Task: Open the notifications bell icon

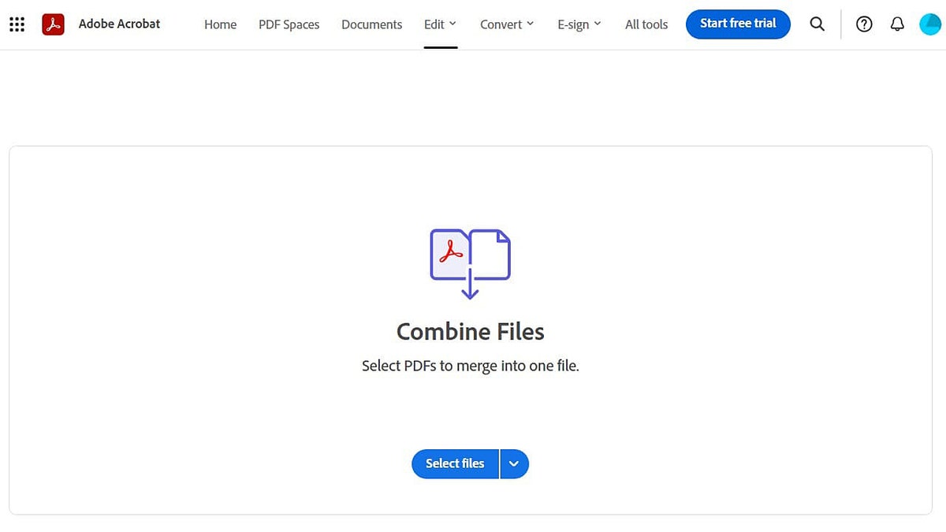Action: 897,24
